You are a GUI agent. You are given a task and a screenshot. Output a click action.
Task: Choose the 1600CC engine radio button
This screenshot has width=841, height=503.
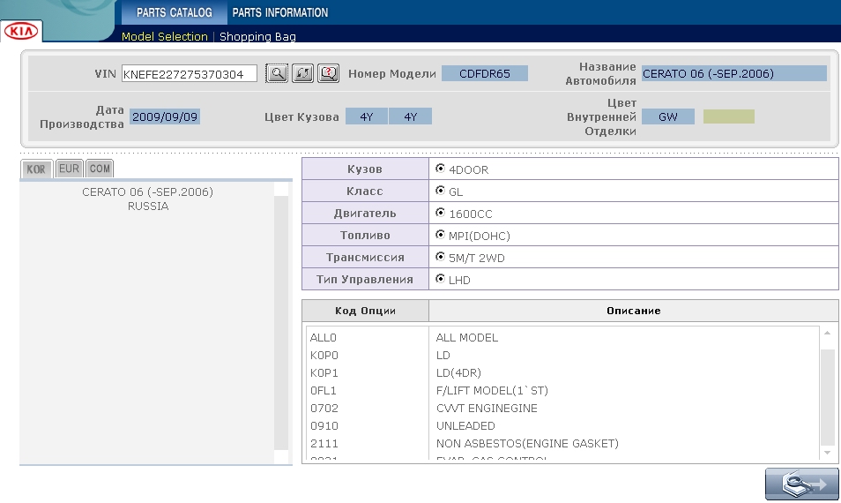pos(440,213)
